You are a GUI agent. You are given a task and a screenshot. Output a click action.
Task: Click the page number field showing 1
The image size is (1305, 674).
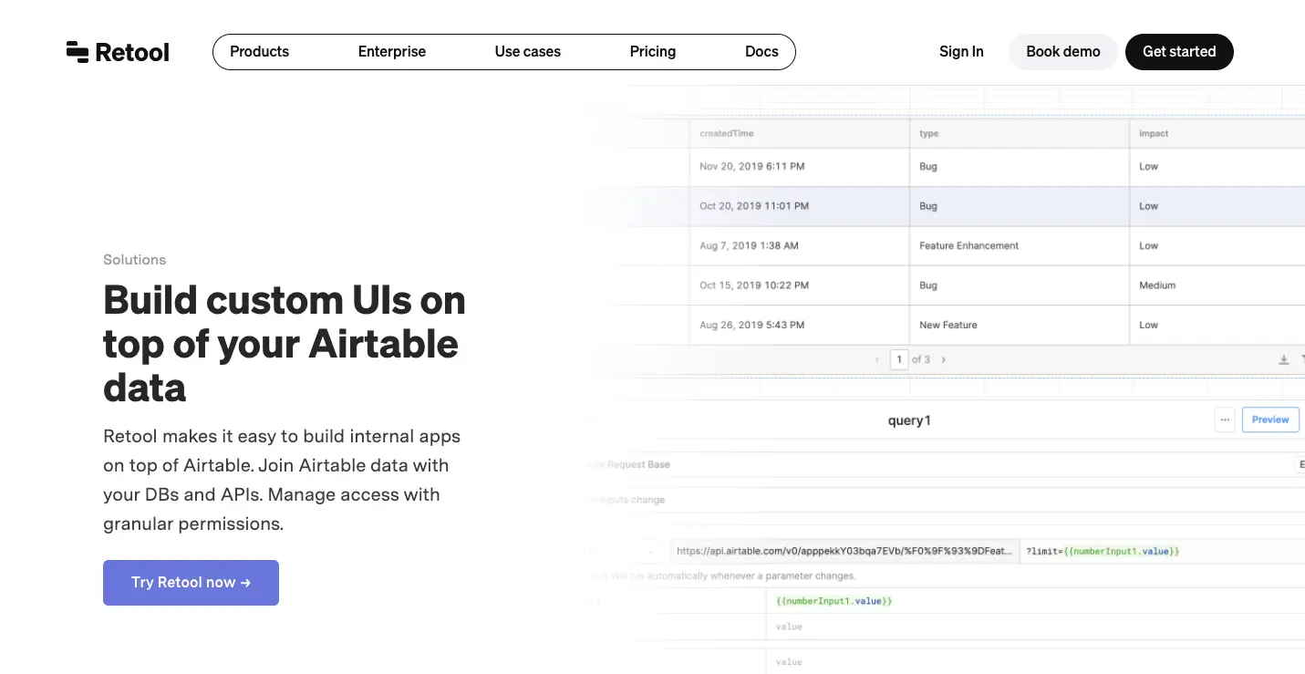[x=899, y=359]
